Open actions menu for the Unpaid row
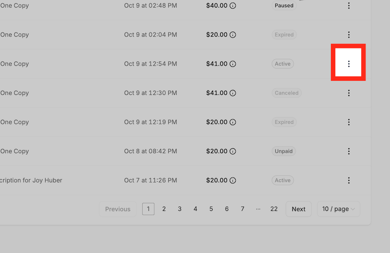Image resolution: width=390 pixels, height=253 pixels. click(349, 151)
